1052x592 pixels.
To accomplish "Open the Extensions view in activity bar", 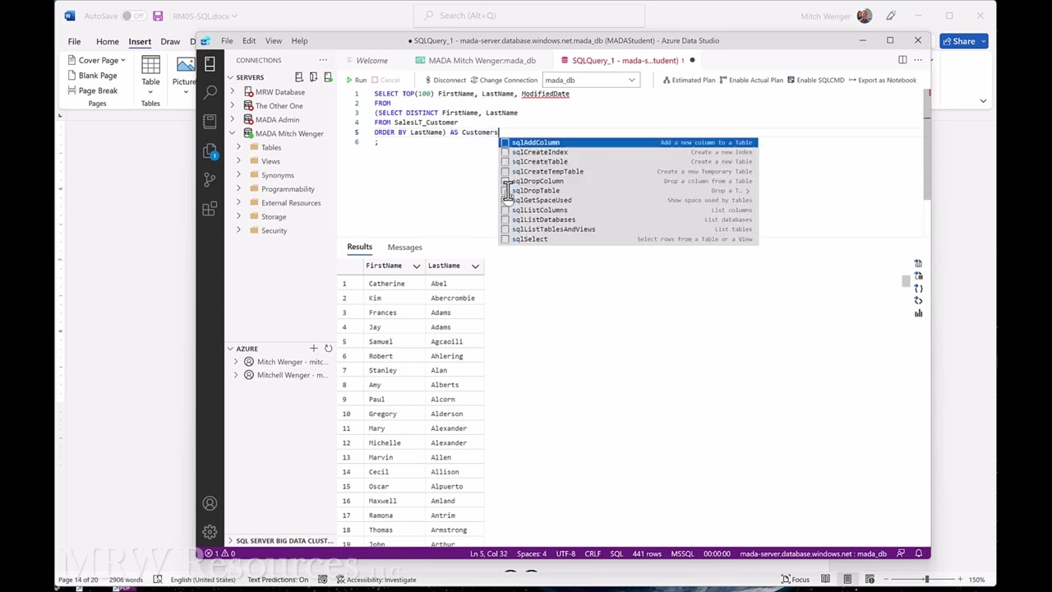I will tap(210, 209).
